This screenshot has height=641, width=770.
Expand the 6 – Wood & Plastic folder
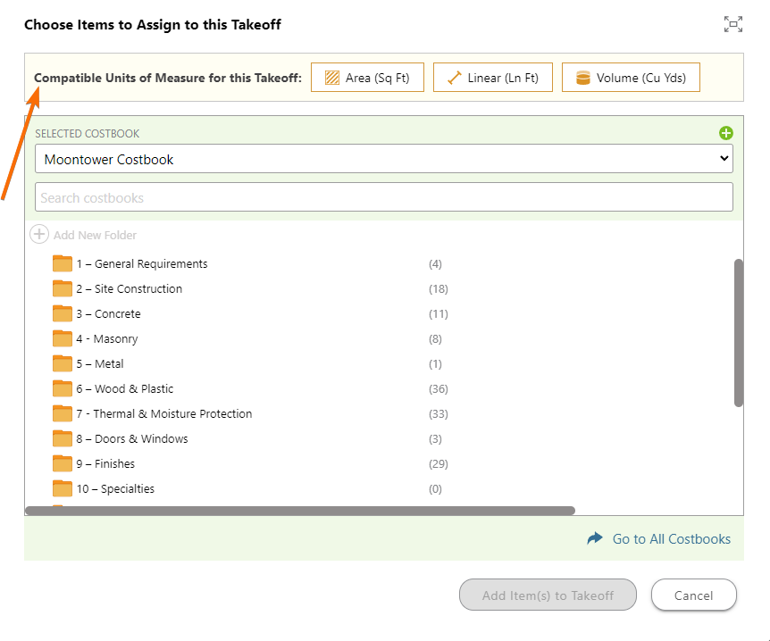(x=124, y=388)
